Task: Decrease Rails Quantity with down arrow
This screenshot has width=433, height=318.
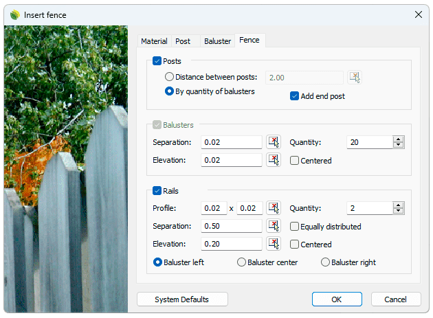Action: click(398, 212)
